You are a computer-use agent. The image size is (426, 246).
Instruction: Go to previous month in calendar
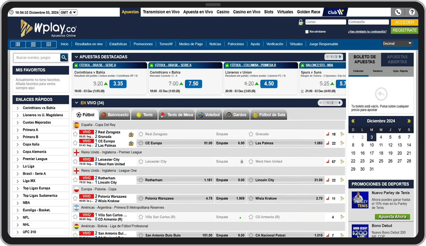pos(353,121)
